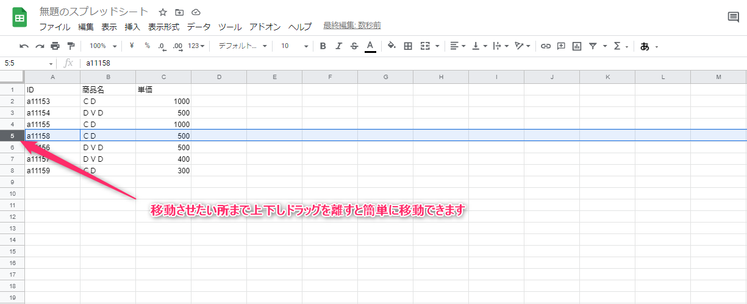Open the functions sigma menu
The width and height of the screenshot is (747, 304).
[621, 46]
